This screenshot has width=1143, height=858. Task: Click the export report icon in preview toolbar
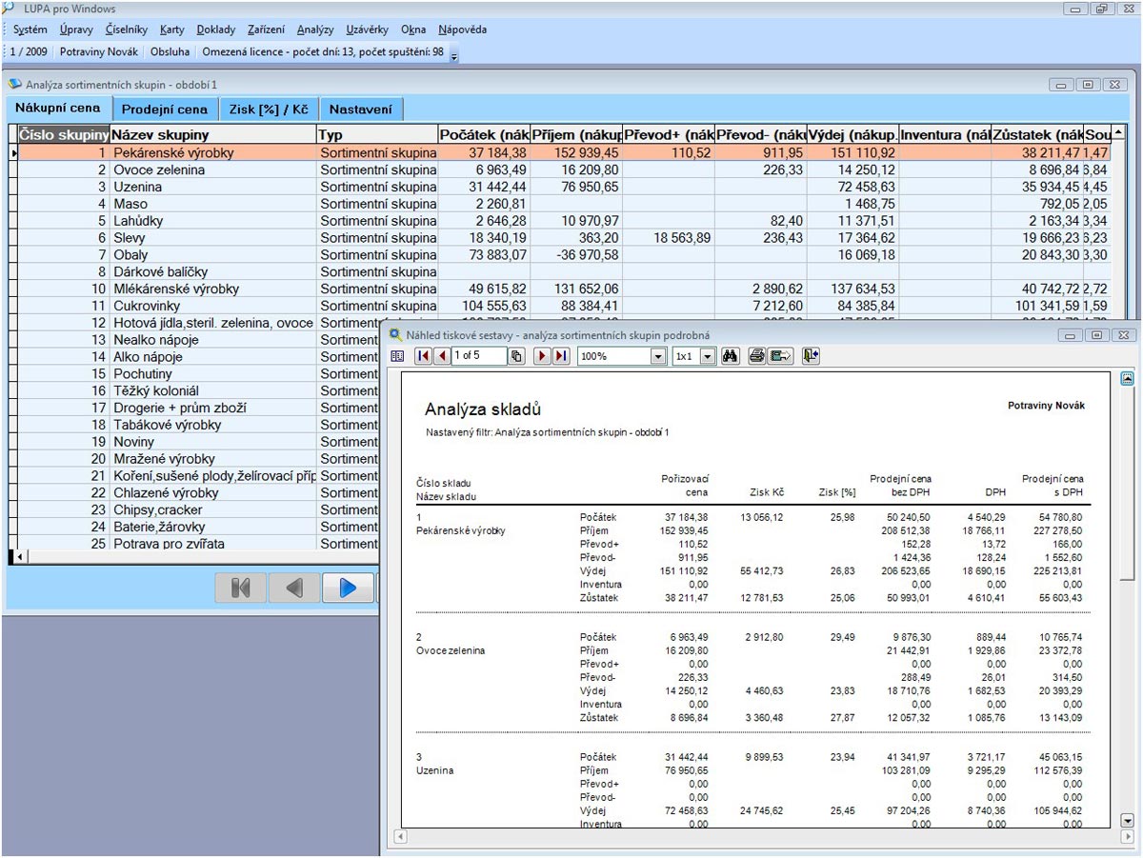tap(781, 355)
